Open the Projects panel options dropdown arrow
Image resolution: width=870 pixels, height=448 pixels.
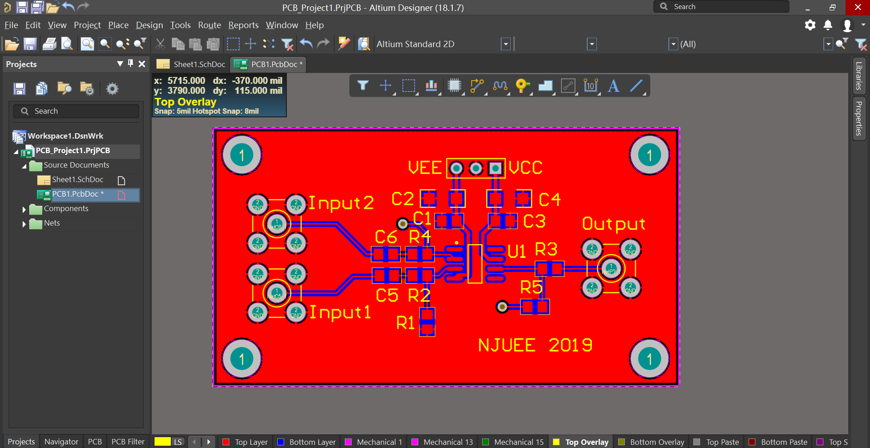(120, 64)
